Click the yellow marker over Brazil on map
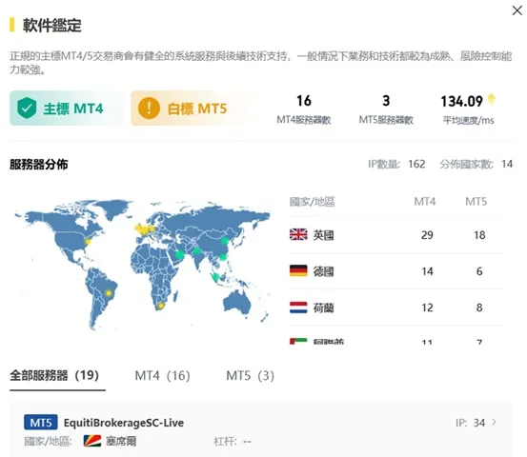This screenshot has height=457, width=527. 109,293
